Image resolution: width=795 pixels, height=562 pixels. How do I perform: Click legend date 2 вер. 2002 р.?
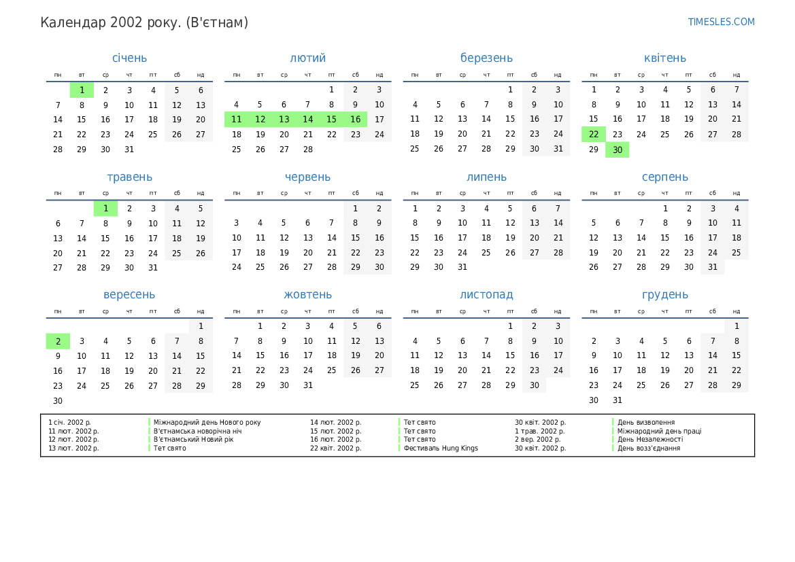click(x=537, y=440)
